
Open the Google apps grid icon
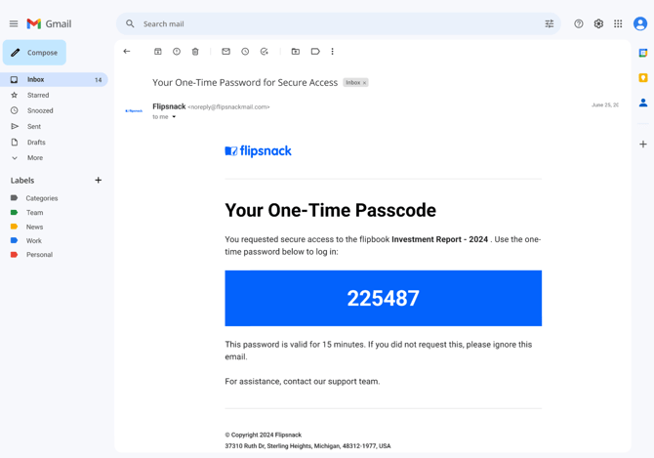point(618,23)
